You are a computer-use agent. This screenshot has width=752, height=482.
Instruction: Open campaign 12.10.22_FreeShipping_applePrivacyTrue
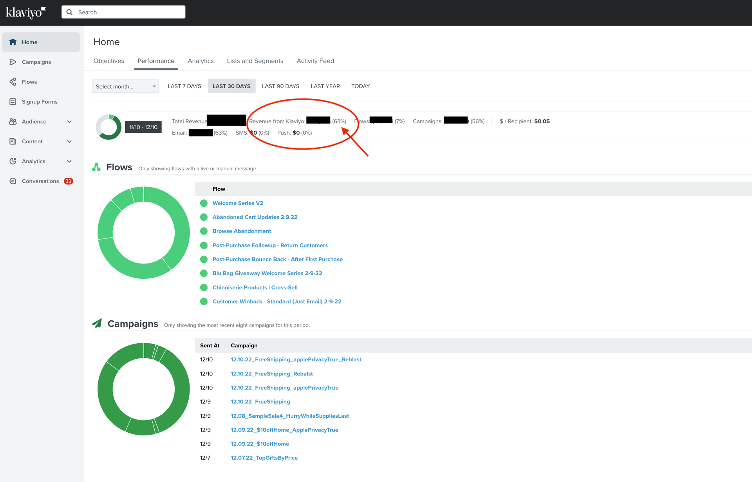(x=284, y=388)
